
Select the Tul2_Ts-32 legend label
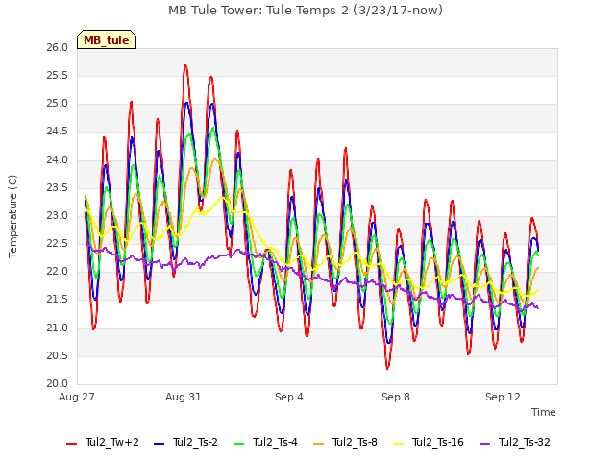[x=525, y=442]
